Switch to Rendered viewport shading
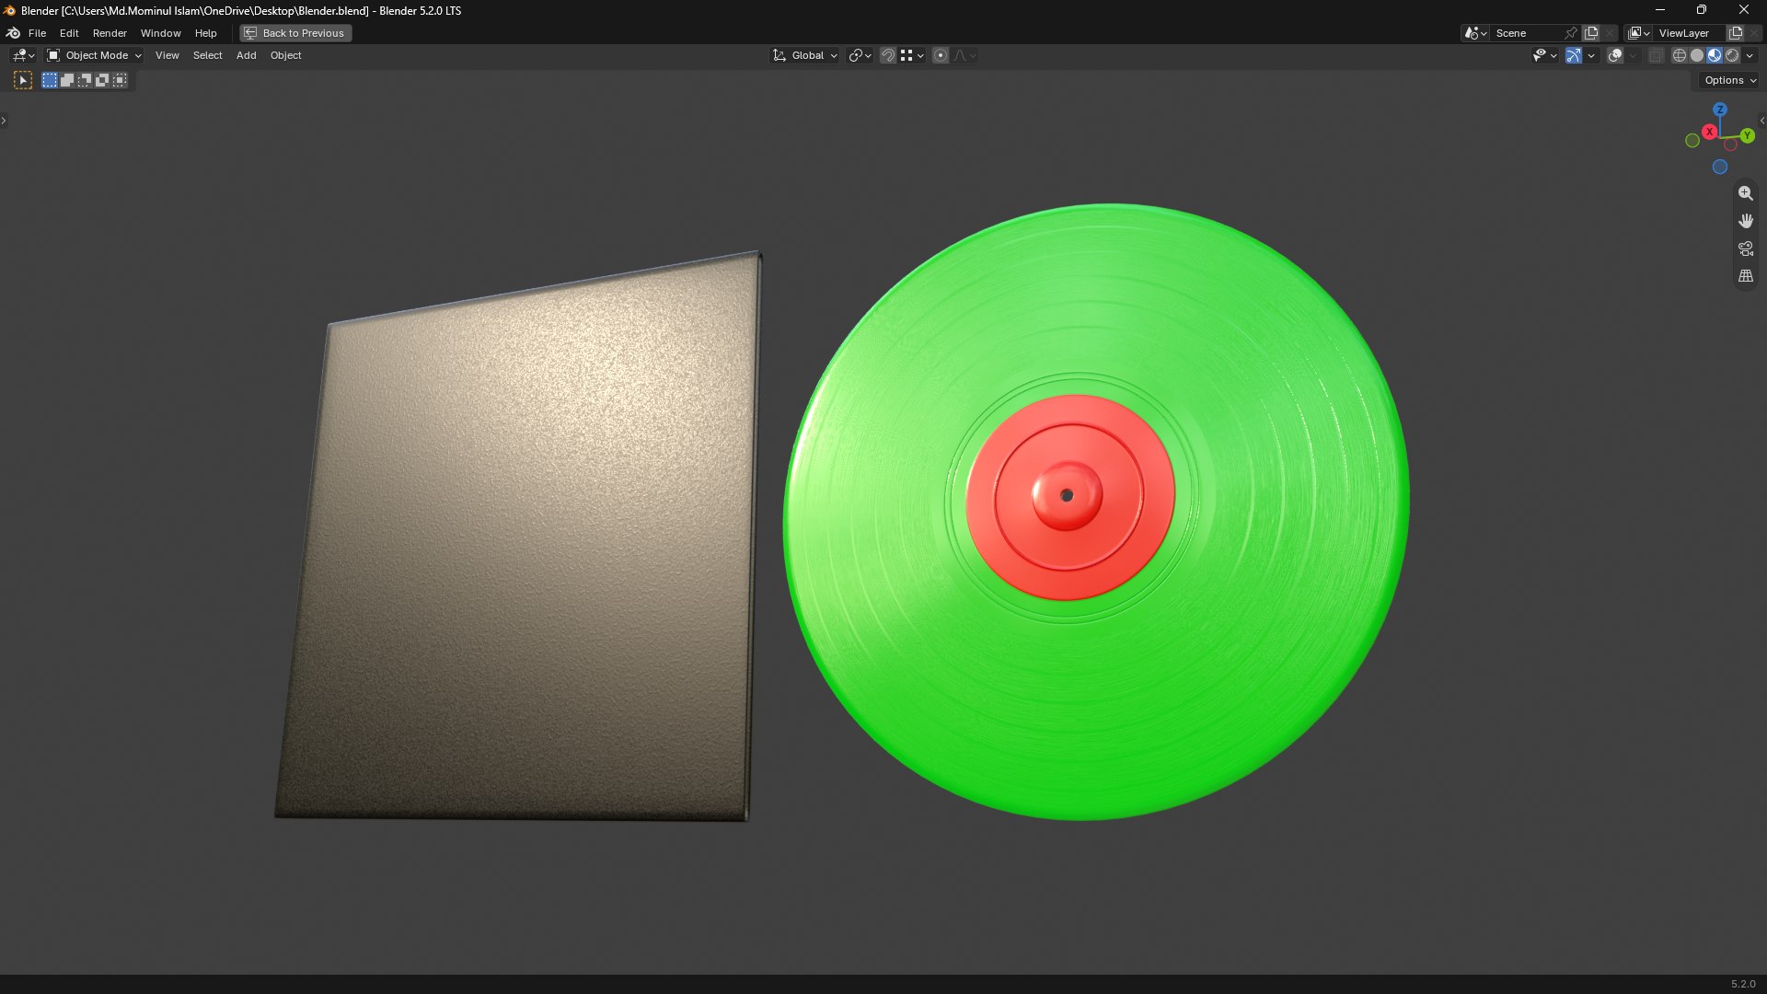The width and height of the screenshot is (1767, 994). tap(1732, 55)
